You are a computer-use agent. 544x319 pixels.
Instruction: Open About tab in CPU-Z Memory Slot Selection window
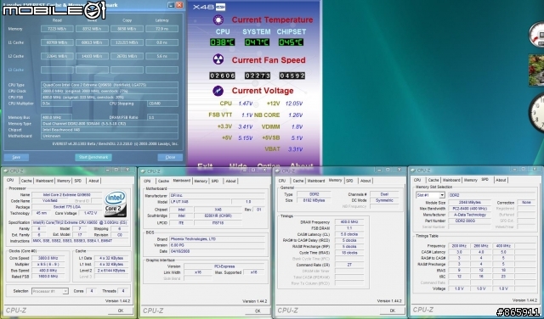(501, 180)
